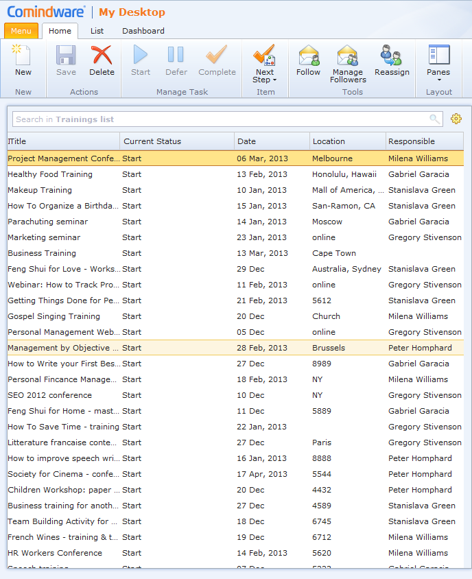Sort by Location column header
Image resolution: width=472 pixels, height=579 pixels.
[x=348, y=141]
